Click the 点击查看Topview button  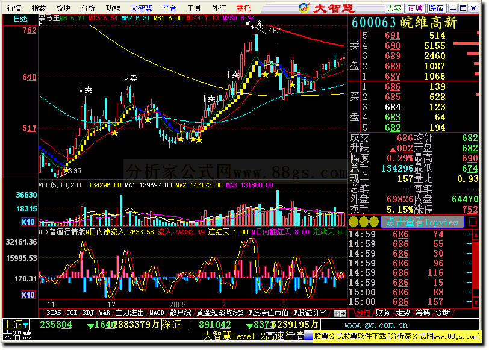pos(422,222)
